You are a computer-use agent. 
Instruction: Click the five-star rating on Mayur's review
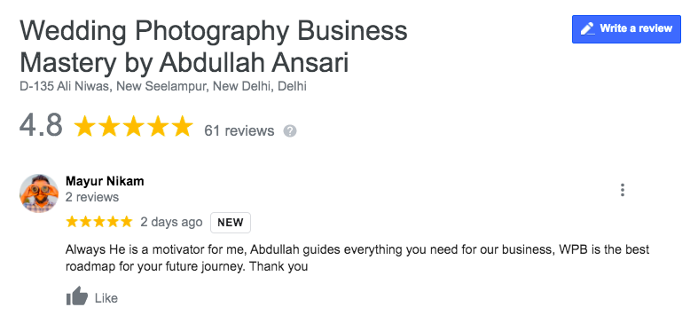98,222
